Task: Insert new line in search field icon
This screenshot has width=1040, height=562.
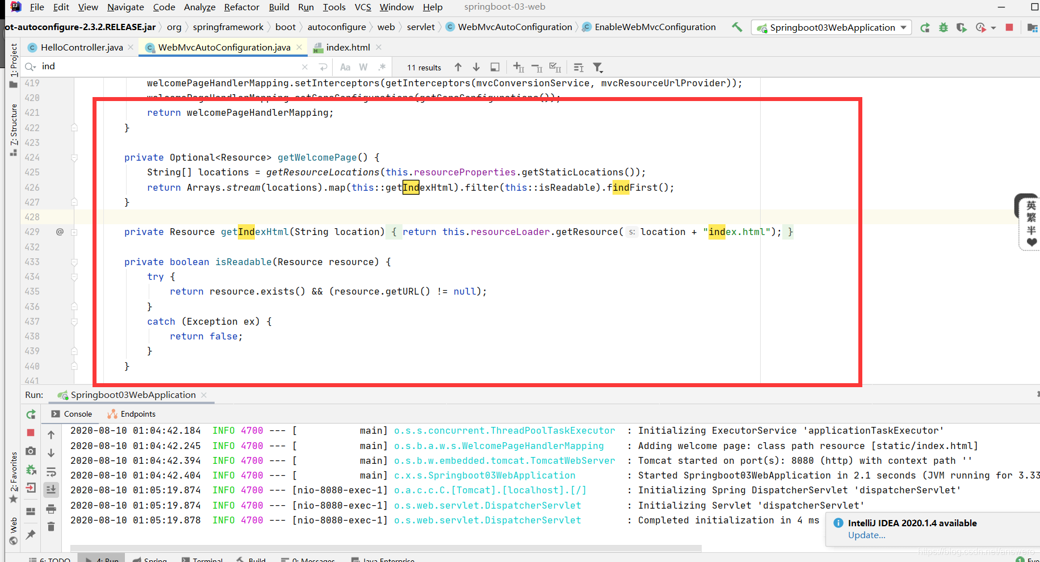Action: (x=323, y=67)
